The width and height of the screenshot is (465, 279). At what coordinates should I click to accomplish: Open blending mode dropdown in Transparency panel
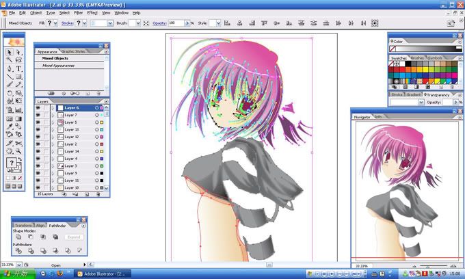pyautogui.click(x=421, y=103)
